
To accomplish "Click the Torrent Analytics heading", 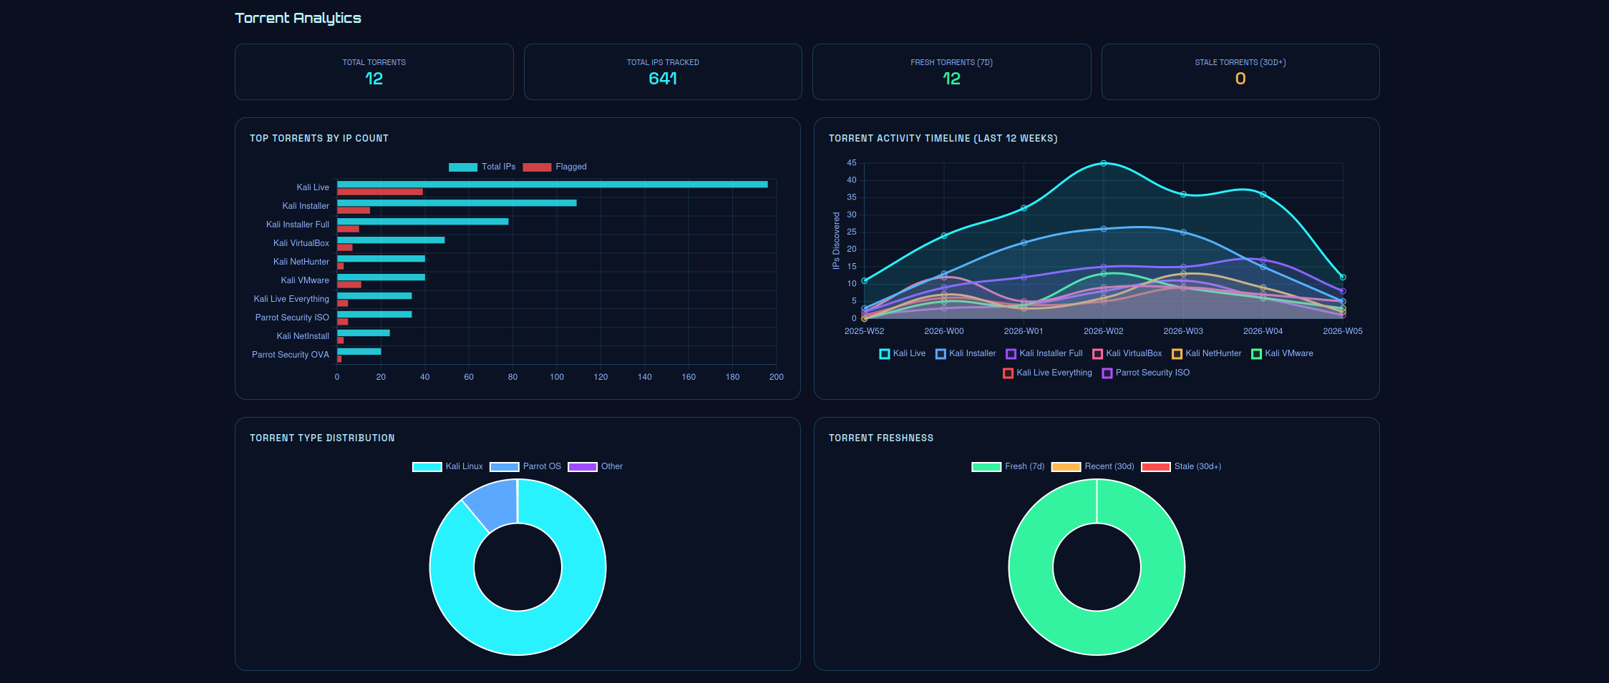I will click(x=298, y=18).
